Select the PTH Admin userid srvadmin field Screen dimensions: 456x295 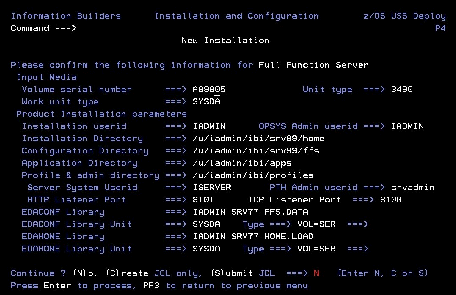[413, 187]
